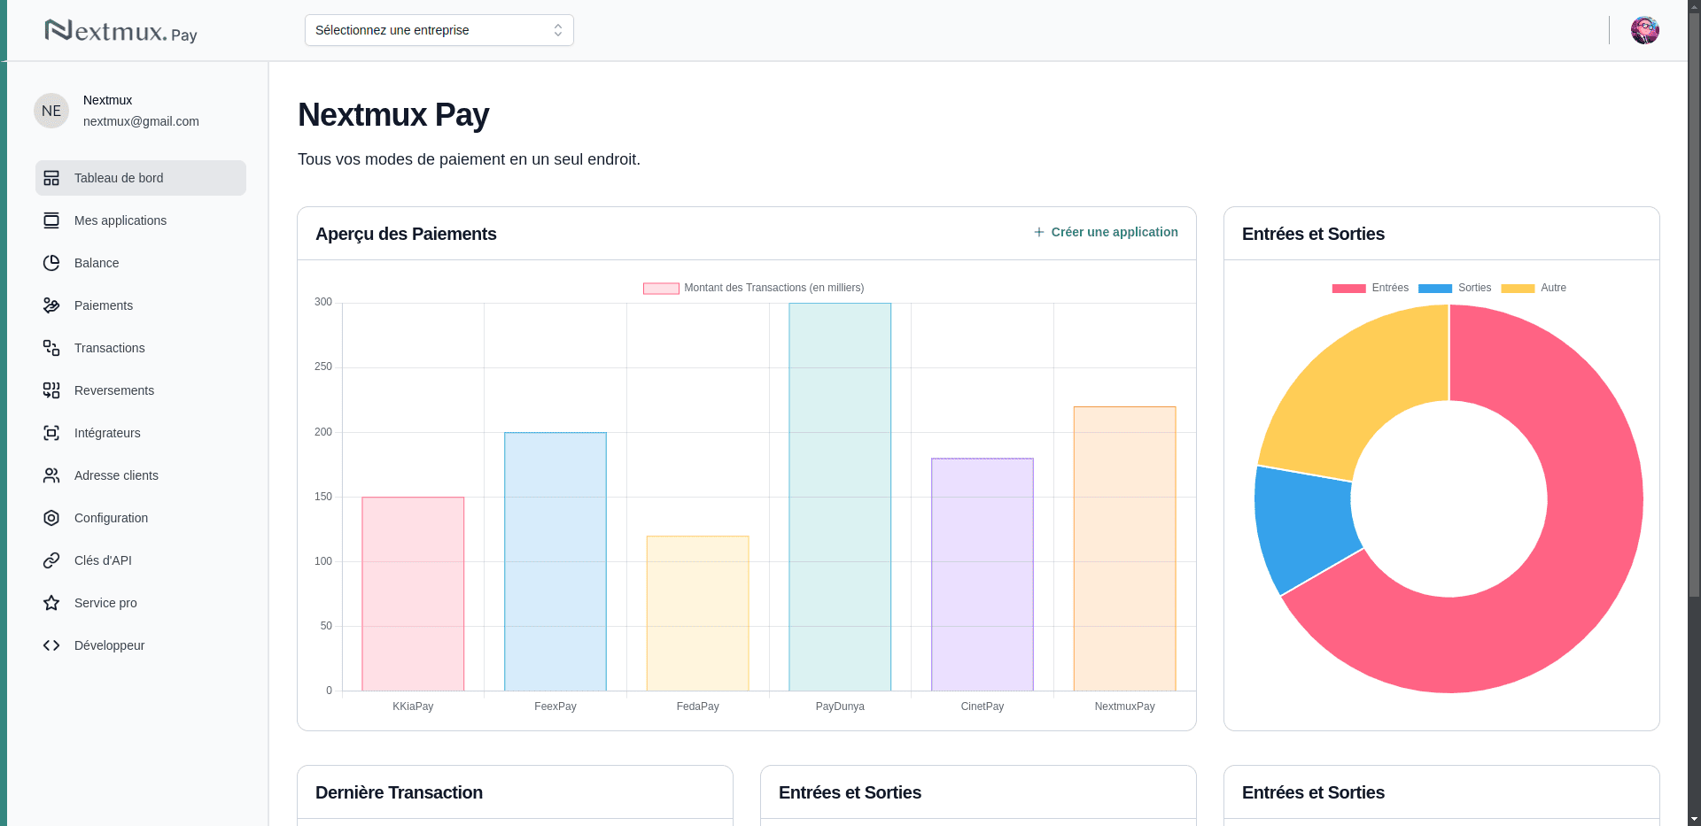
Task: Click the Intégrateurs scan icon
Action: [x=51, y=433]
